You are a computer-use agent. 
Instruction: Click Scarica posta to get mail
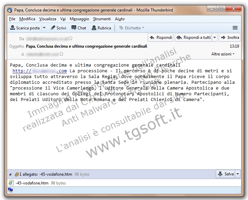point(25,28)
